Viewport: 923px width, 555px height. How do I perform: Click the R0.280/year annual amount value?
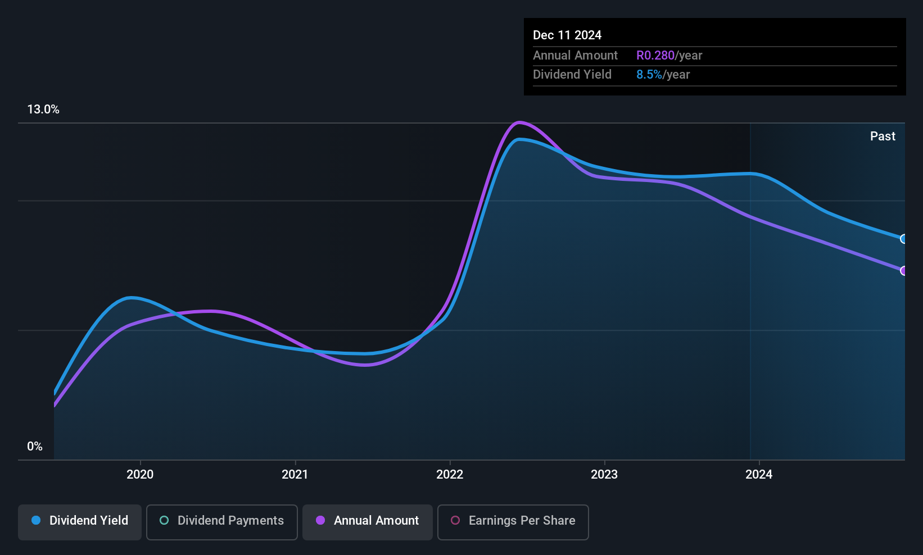click(x=669, y=56)
